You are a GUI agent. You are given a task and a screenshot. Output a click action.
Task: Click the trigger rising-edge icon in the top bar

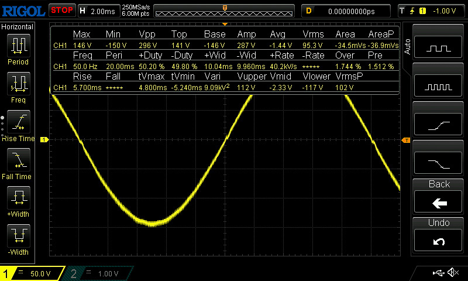tap(412, 11)
